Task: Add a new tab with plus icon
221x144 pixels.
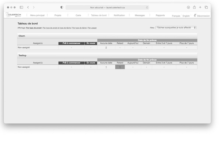Action: (x=200, y=7)
